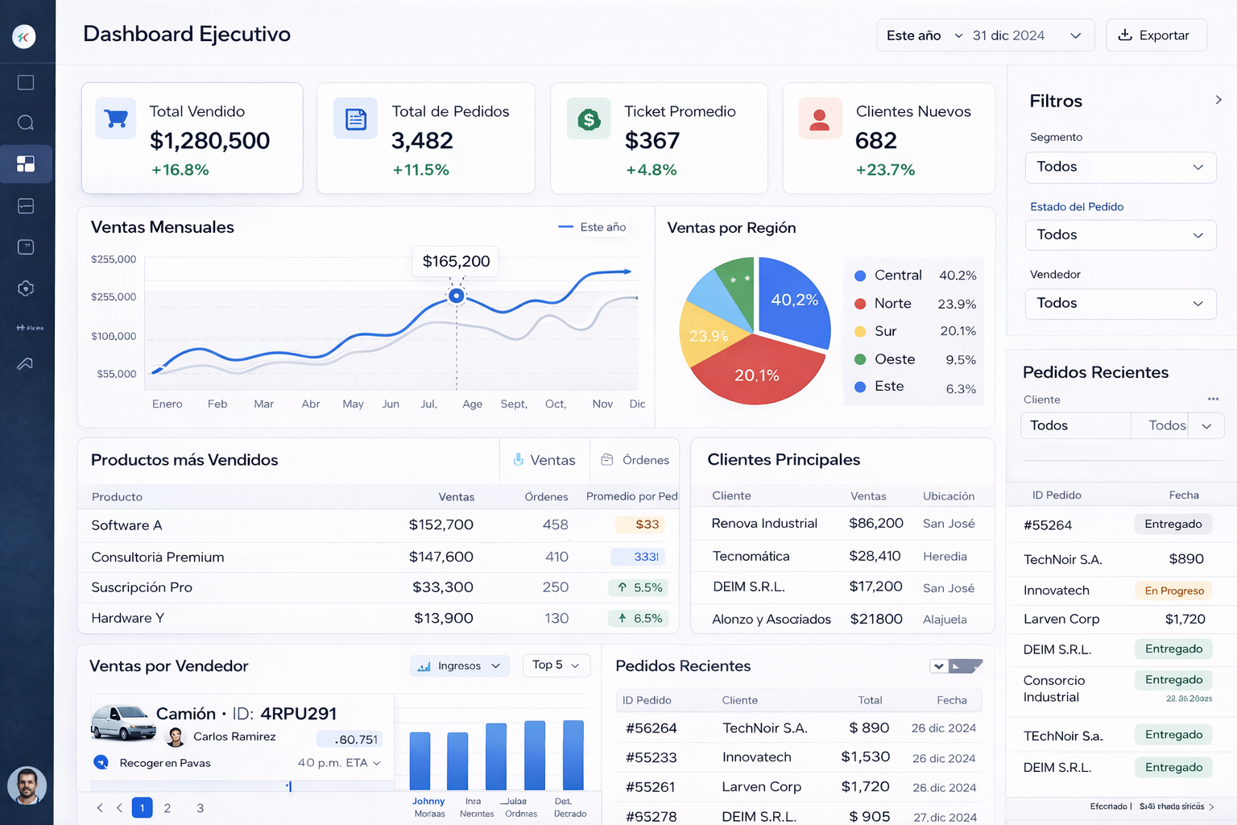Open the three-dot Cliente options menu
The width and height of the screenshot is (1237, 825).
pyautogui.click(x=1213, y=400)
